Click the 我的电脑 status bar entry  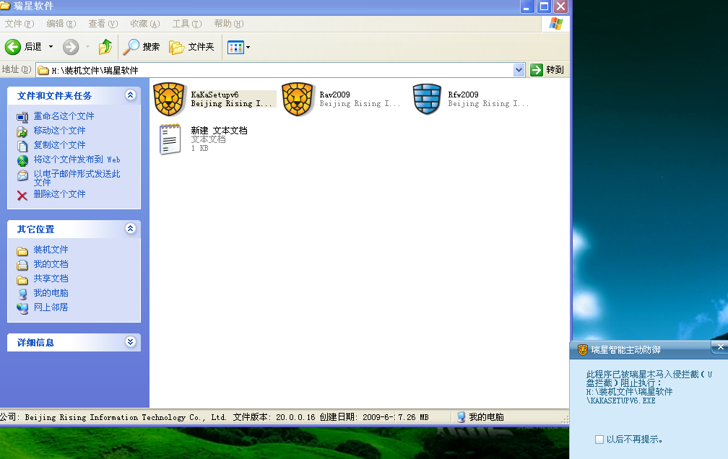tap(481, 416)
